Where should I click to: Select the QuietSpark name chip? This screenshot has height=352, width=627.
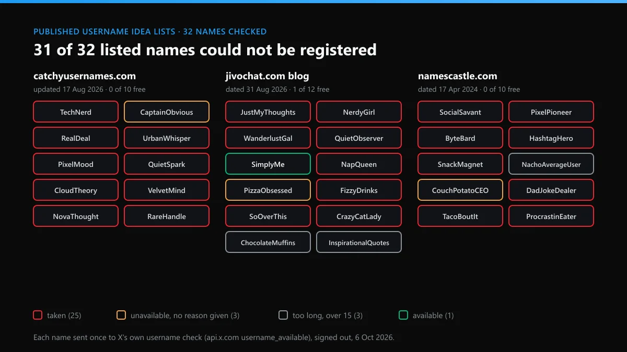coord(167,164)
